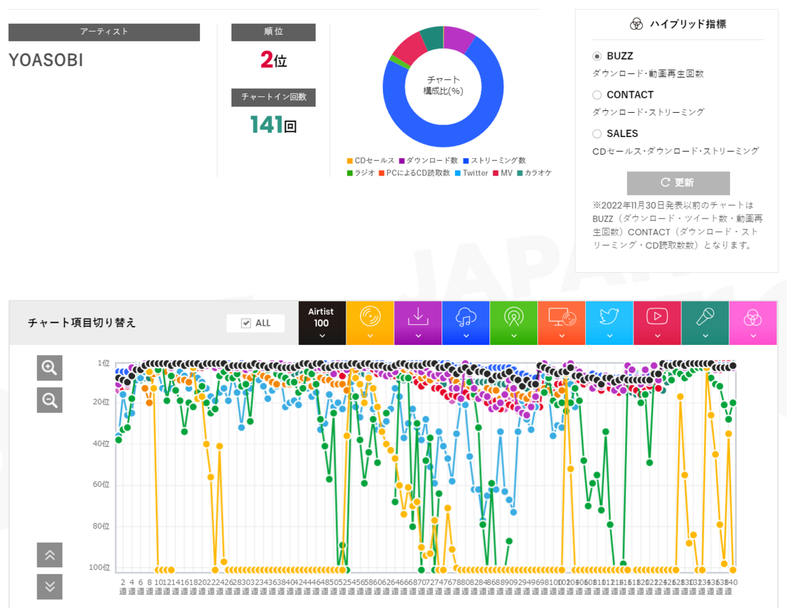
Task: Zoom out on the chart graph
Action: pos(49,399)
